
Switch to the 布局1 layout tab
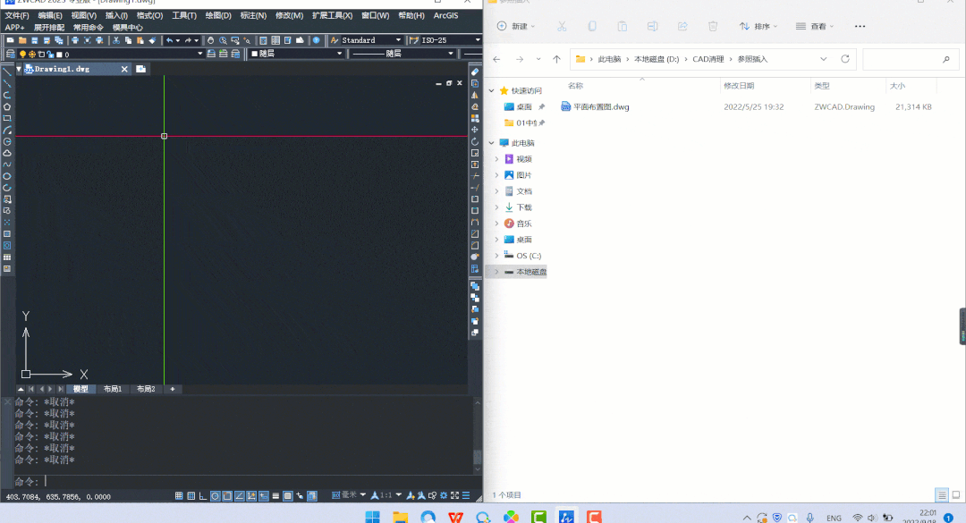(x=113, y=389)
